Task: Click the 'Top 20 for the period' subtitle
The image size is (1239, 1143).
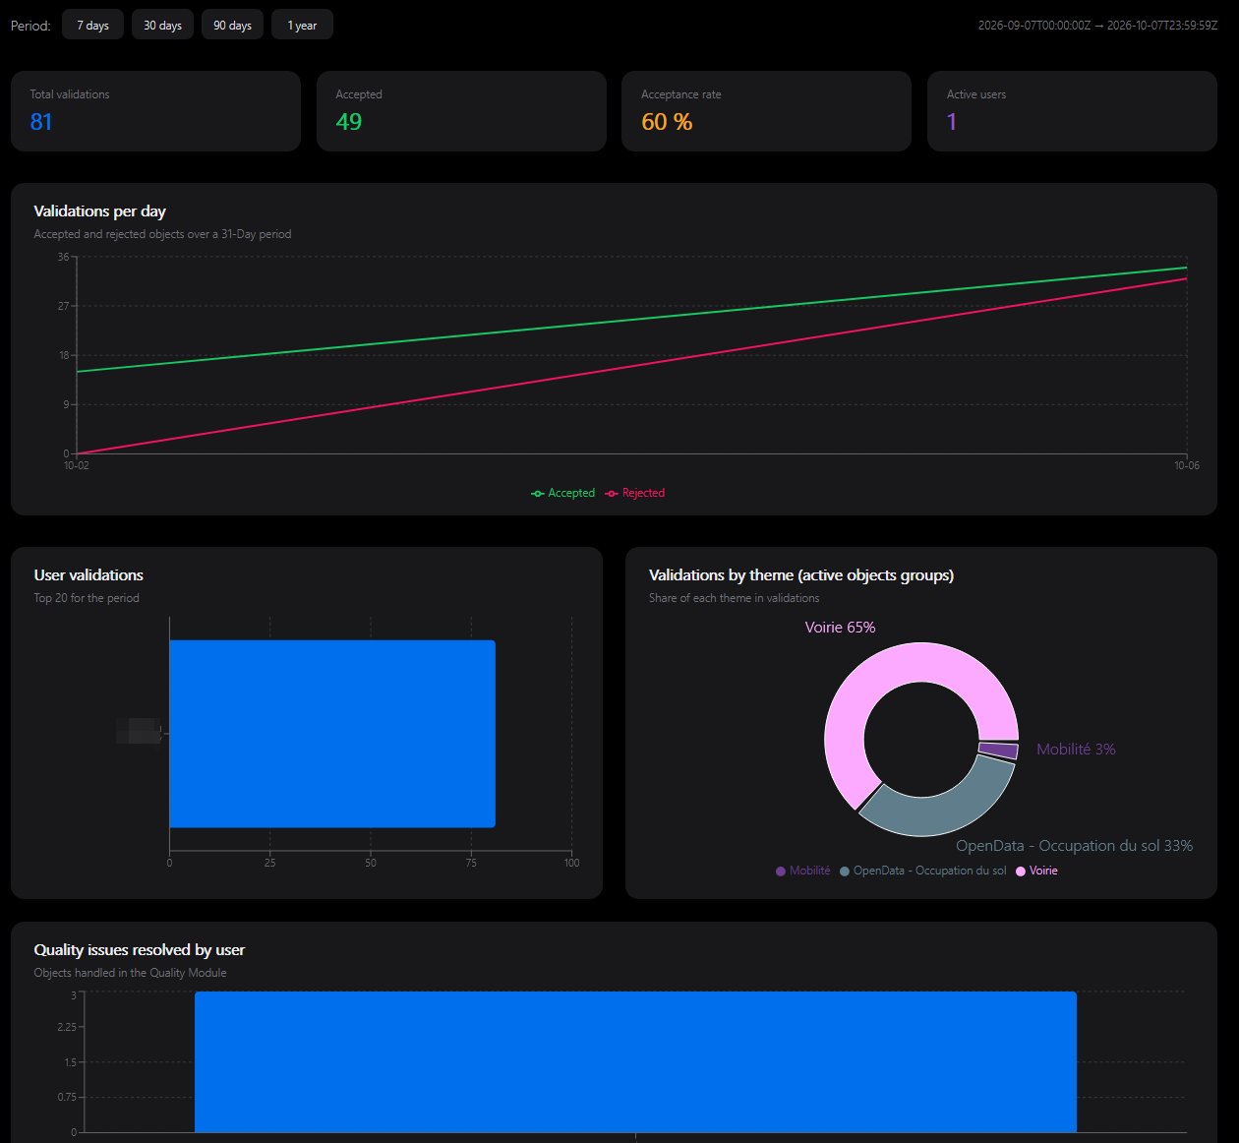Action: (87, 598)
